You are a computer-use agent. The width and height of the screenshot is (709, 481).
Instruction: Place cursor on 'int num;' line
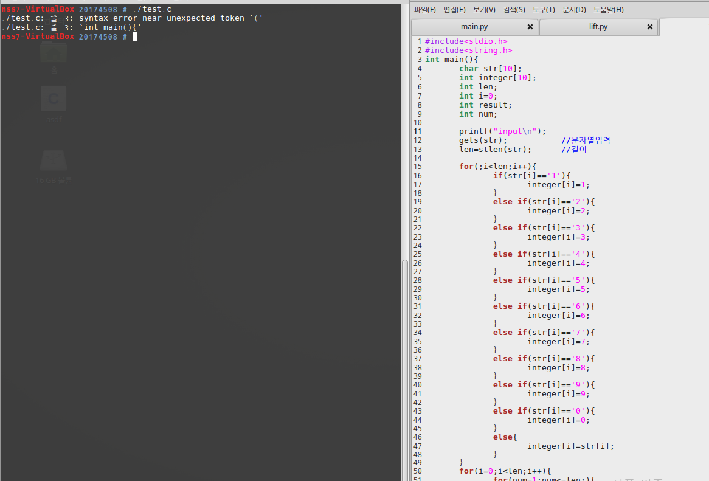tap(478, 114)
